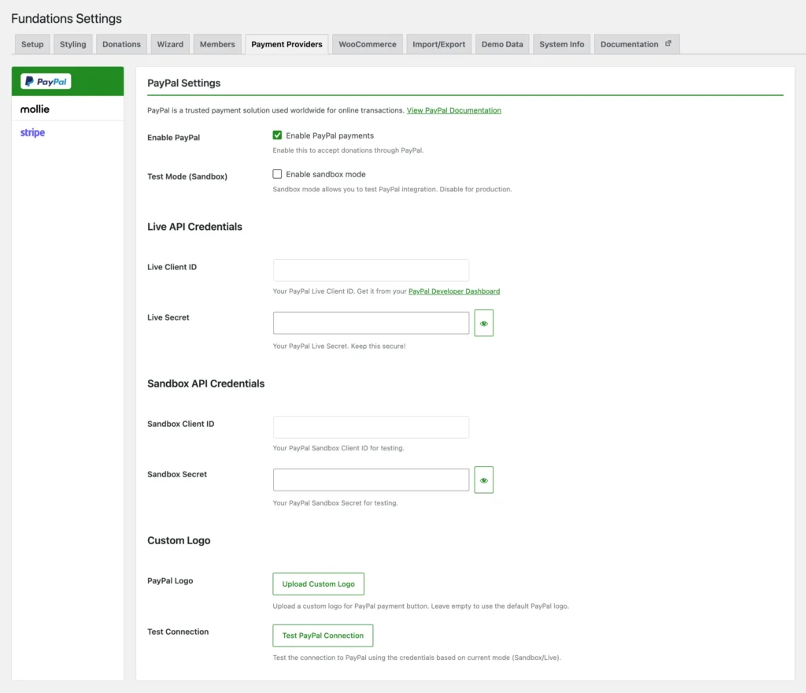Open the System Info tab
806x693 pixels.
pyautogui.click(x=562, y=44)
